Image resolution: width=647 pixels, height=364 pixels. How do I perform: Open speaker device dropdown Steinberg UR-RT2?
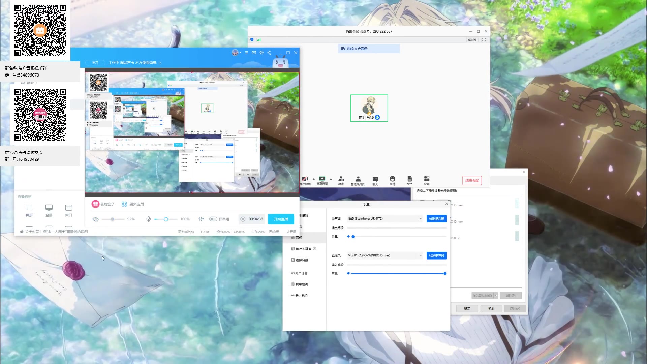click(x=384, y=219)
